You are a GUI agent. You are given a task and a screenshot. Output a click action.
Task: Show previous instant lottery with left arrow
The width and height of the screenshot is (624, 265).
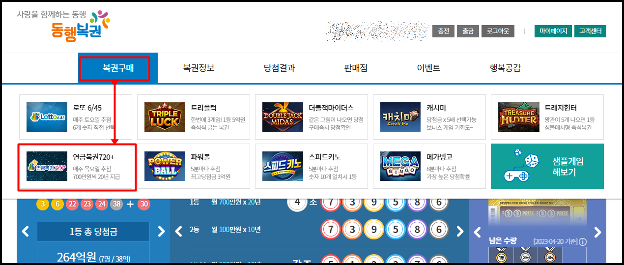click(x=477, y=232)
